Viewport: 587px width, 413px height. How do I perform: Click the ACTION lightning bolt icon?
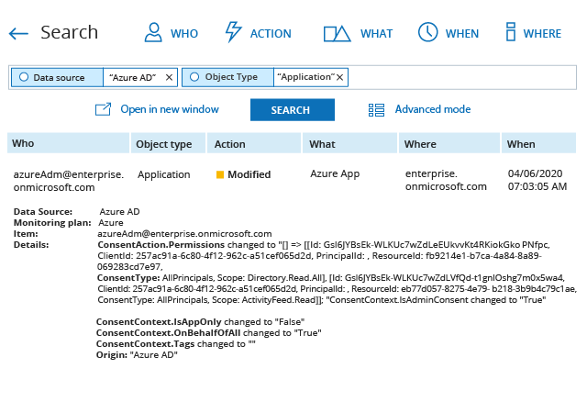point(233,32)
